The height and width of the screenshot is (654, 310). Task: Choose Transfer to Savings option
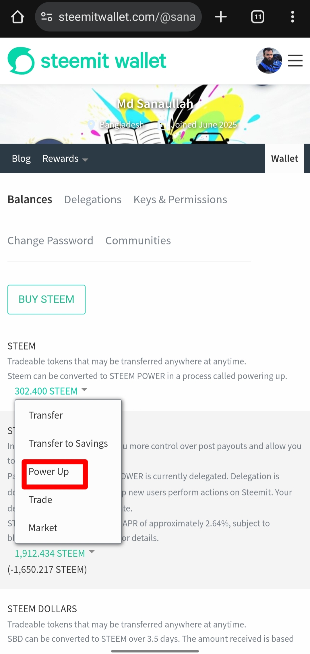point(68,443)
